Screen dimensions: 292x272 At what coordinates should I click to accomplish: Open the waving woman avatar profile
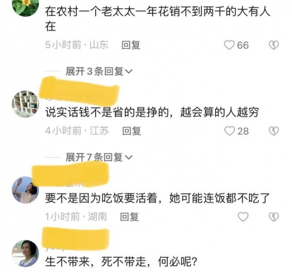click(25, 190)
